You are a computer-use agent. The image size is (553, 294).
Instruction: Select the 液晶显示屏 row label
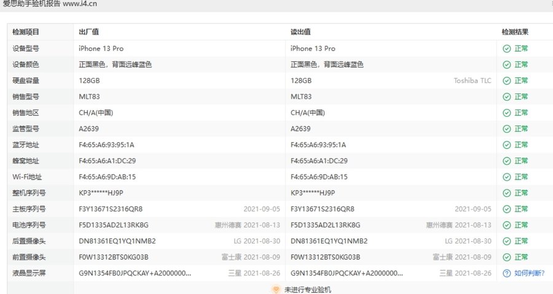point(29,273)
